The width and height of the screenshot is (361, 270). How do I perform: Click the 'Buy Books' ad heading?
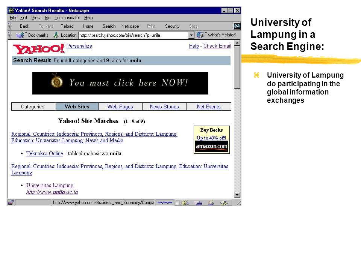tap(211, 130)
